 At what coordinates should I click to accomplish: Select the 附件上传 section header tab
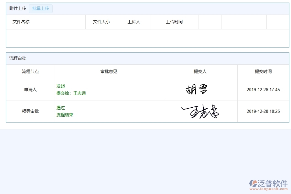point(18,9)
